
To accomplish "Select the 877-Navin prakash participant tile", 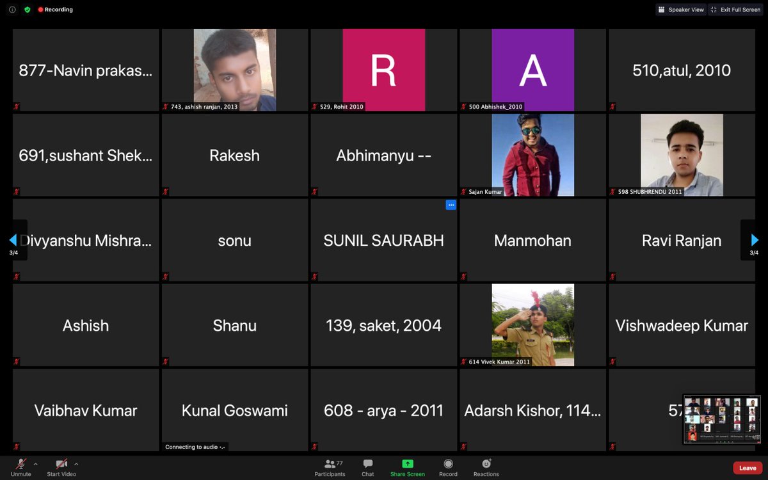I will (86, 70).
